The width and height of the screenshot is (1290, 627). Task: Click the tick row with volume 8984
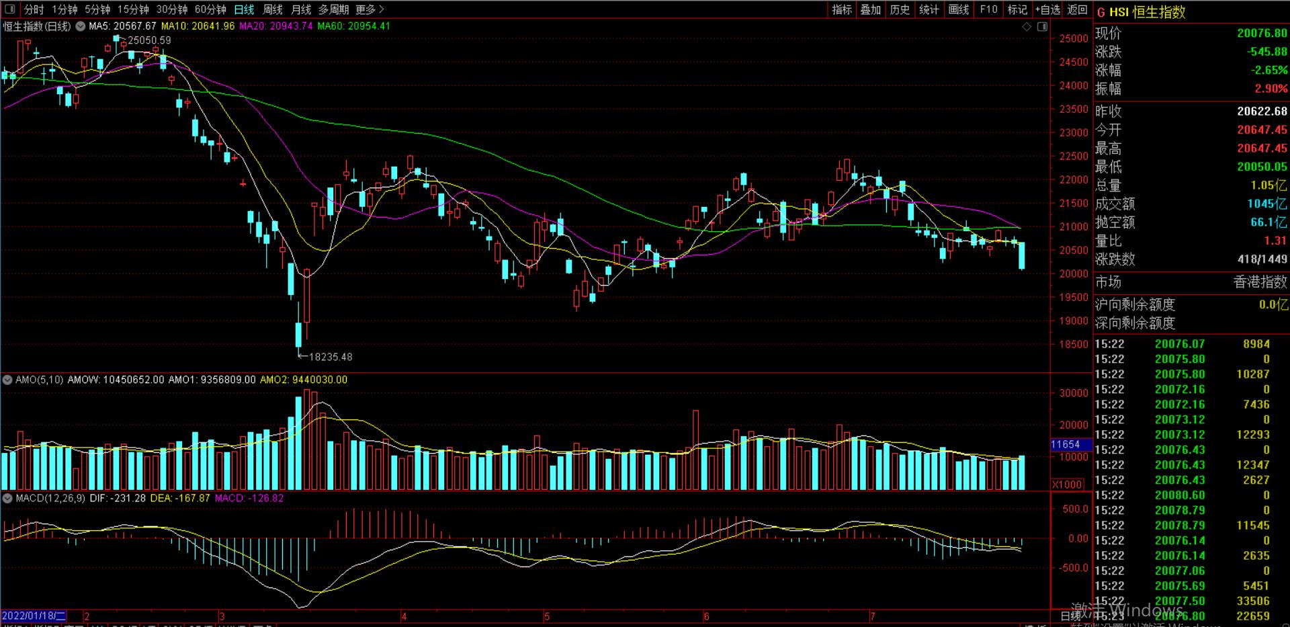[1191, 344]
